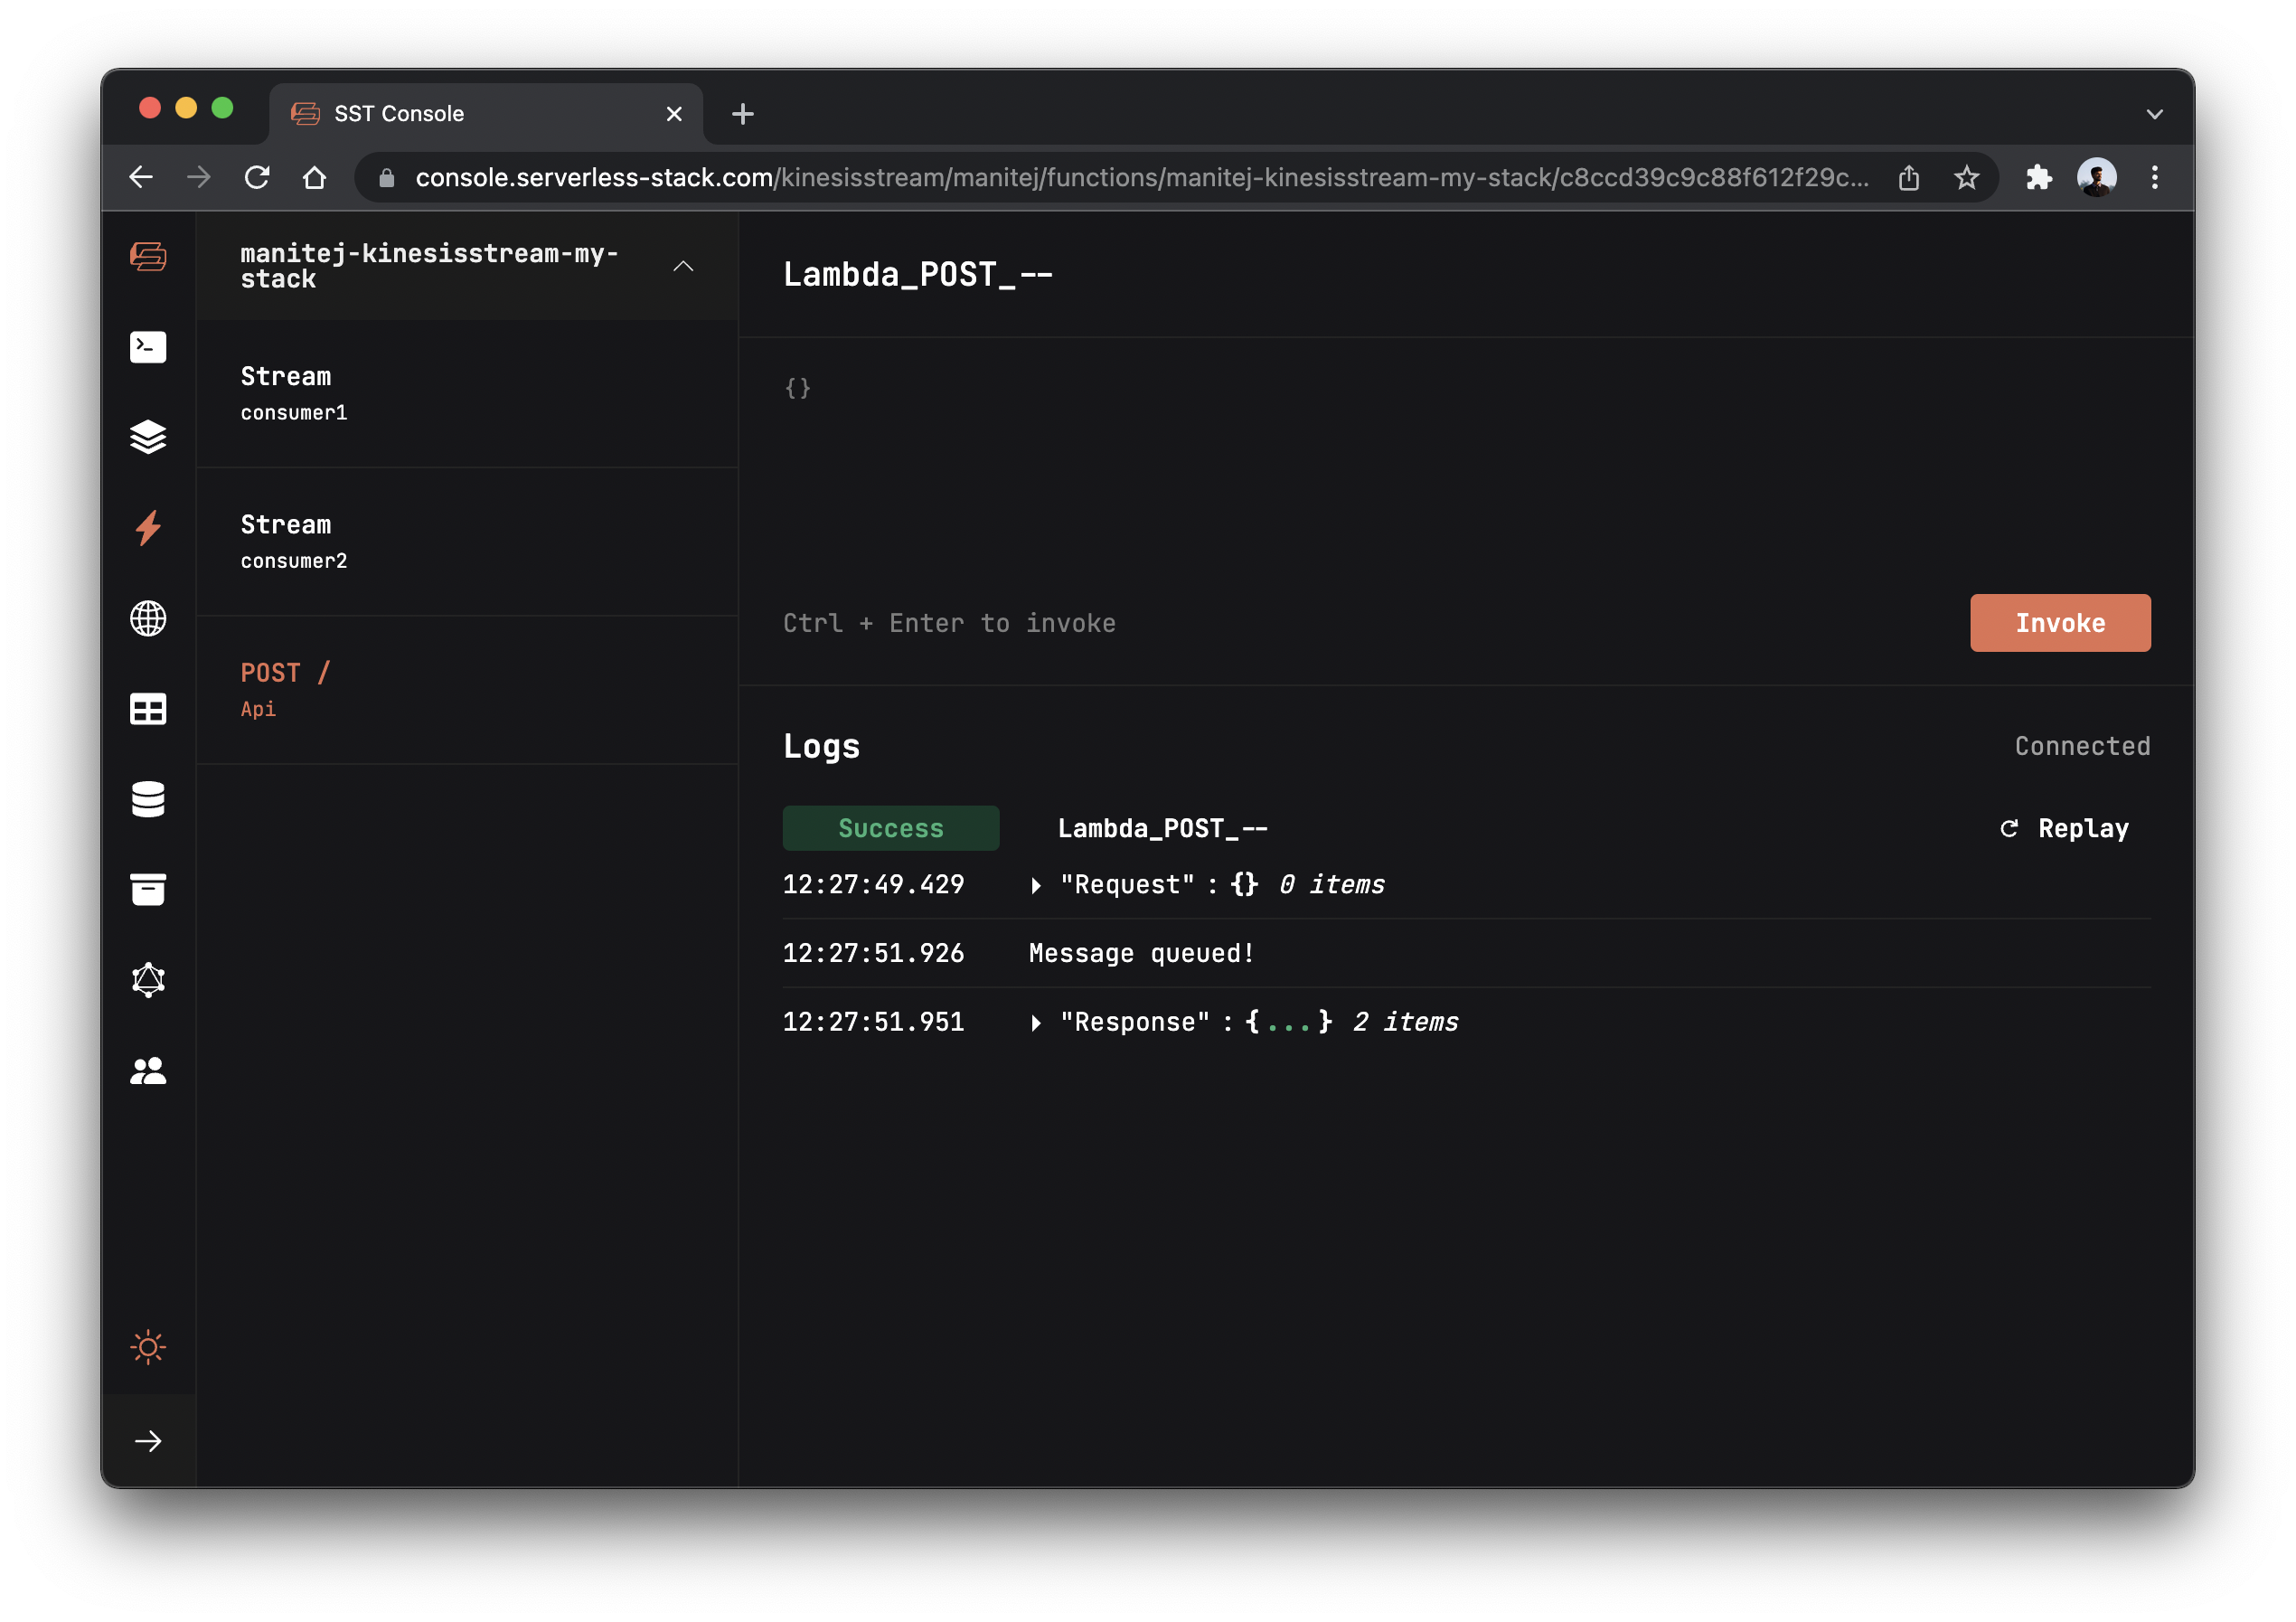This screenshot has width=2296, height=1622.
Task: Expand the sidebar with arrow icon
Action: coord(148,1441)
